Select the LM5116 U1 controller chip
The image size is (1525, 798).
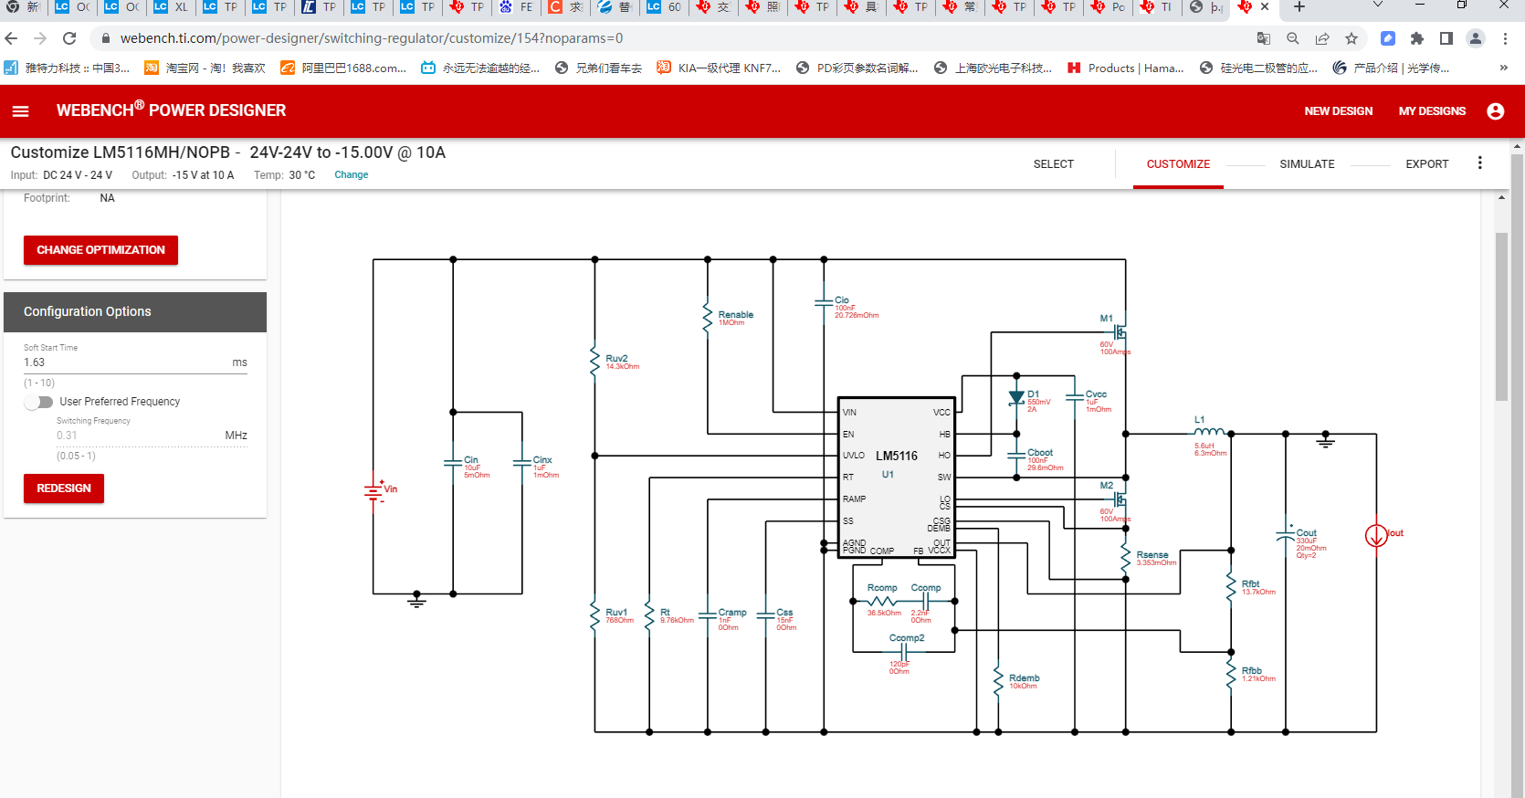point(897,478)
